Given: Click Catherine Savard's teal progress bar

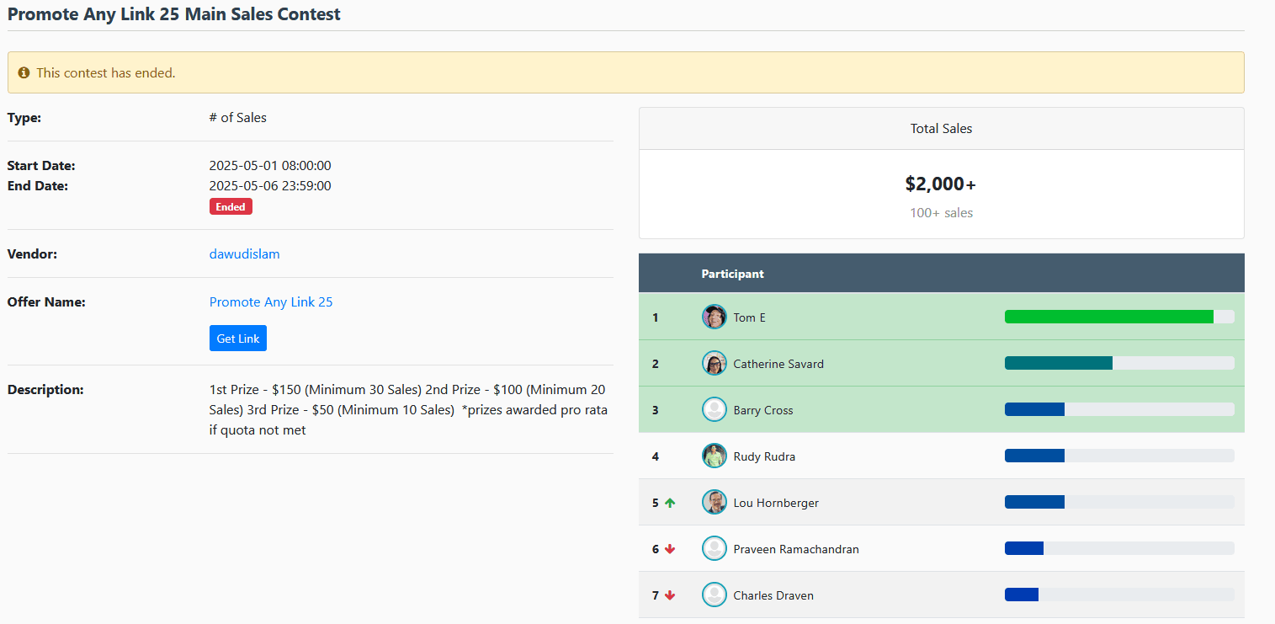Looking at the screenshot, I should coord(1058,364).
